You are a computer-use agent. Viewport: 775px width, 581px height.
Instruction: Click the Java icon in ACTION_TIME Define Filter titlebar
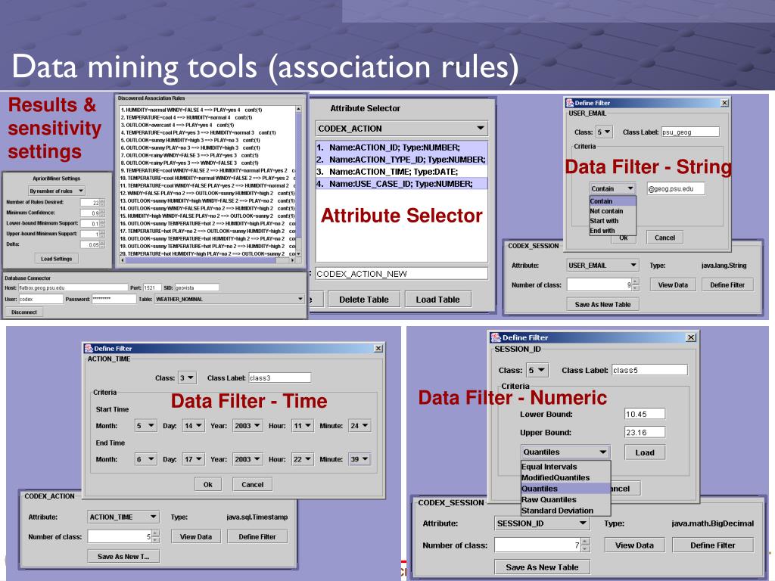point(89,348)
